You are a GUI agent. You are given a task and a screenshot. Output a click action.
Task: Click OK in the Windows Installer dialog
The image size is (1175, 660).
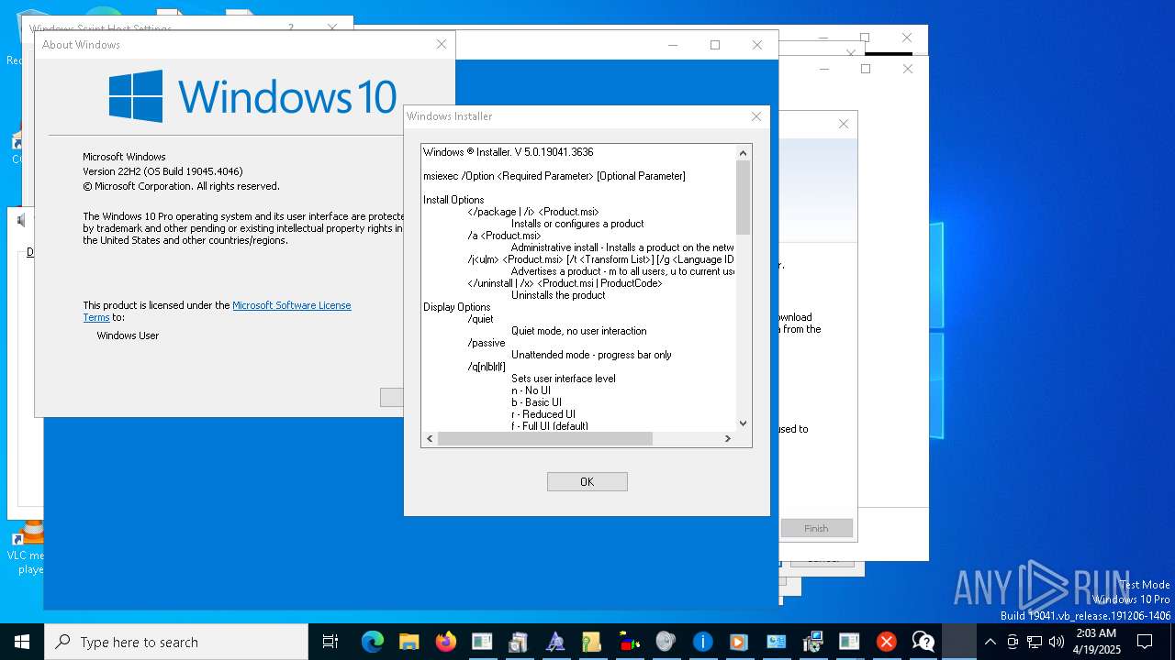587,481
